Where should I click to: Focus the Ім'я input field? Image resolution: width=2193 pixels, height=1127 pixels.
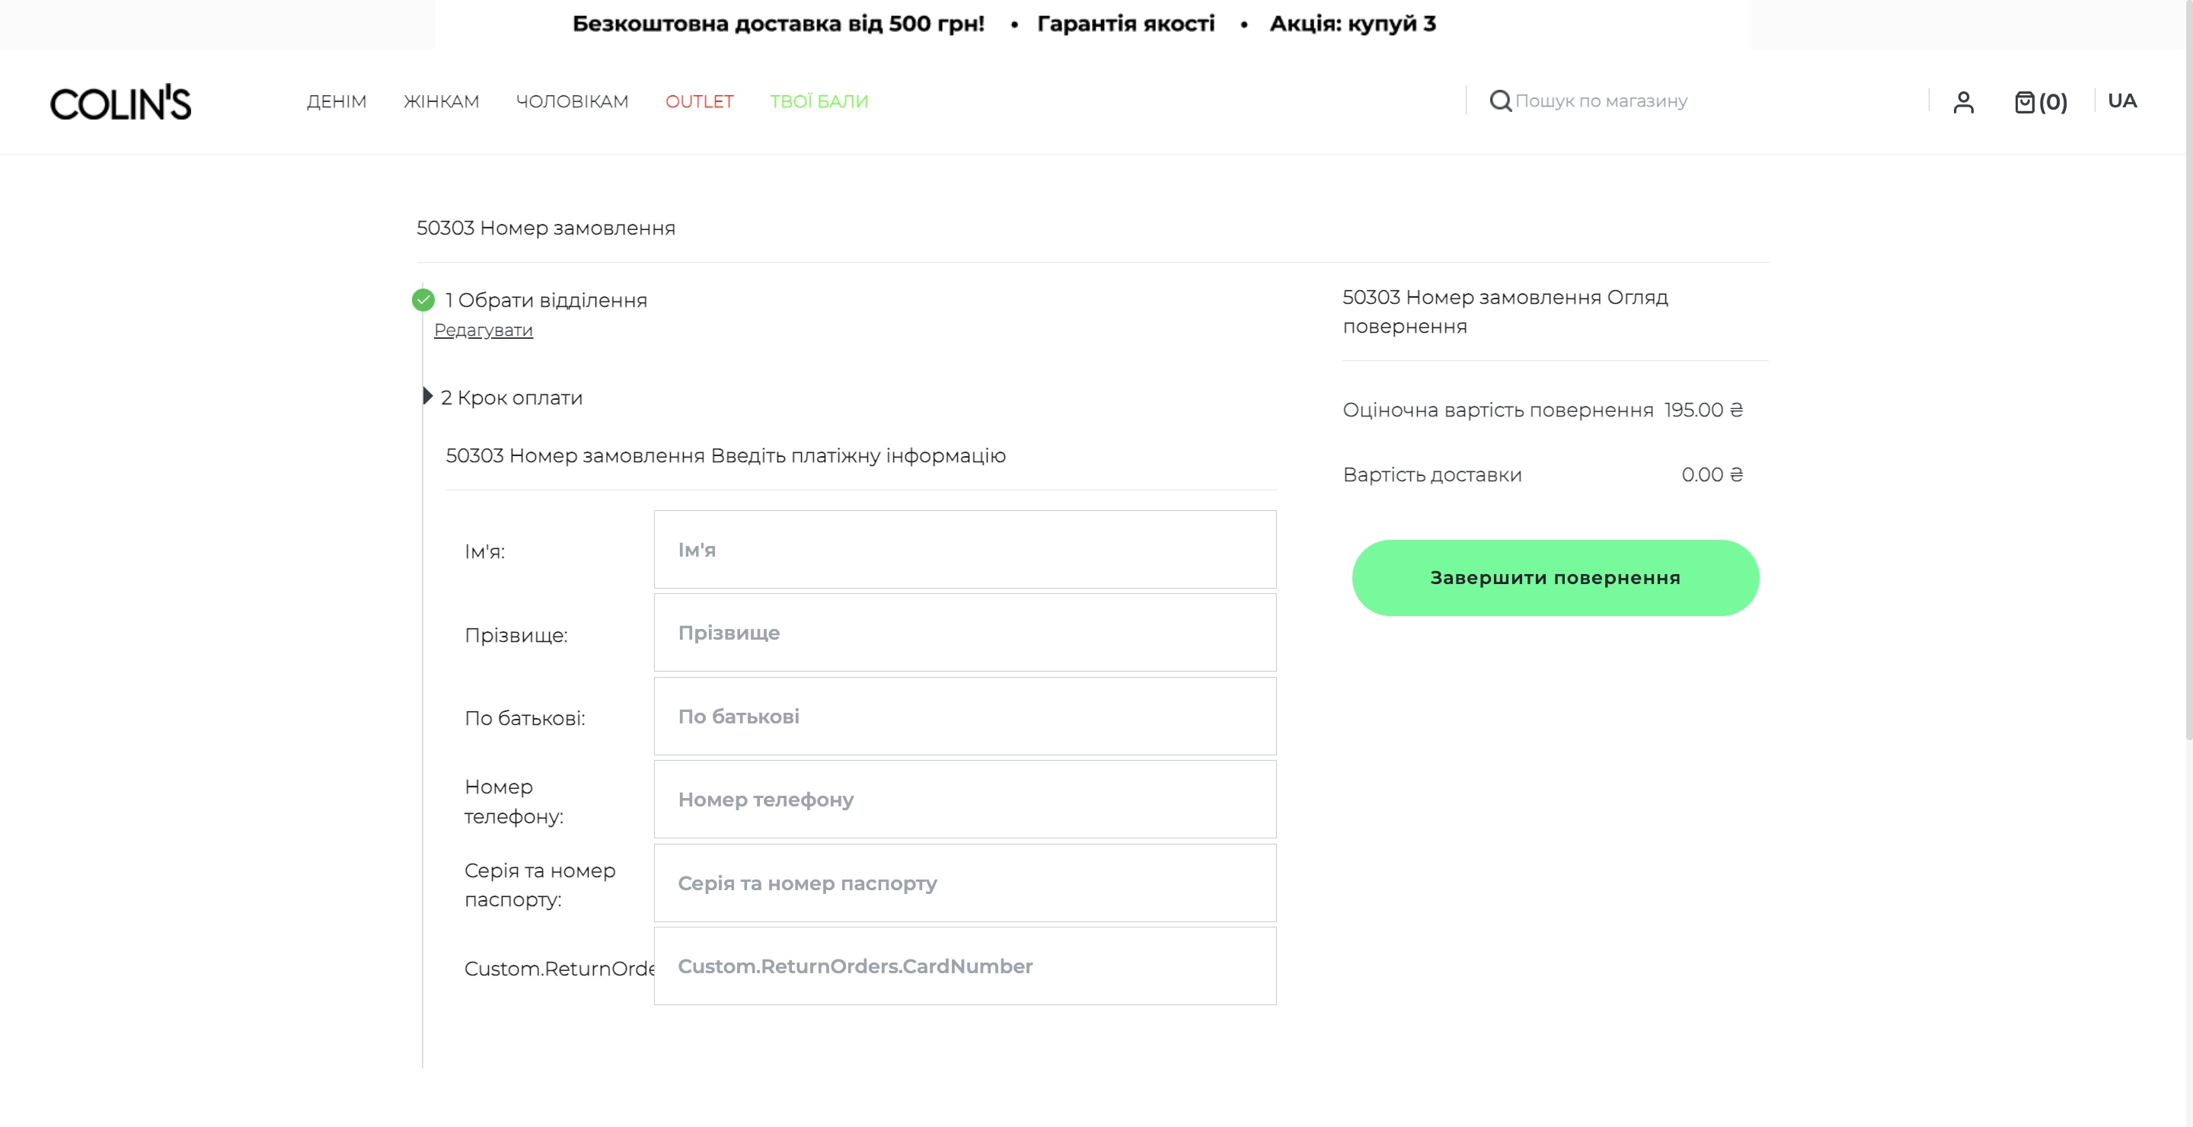965,549
